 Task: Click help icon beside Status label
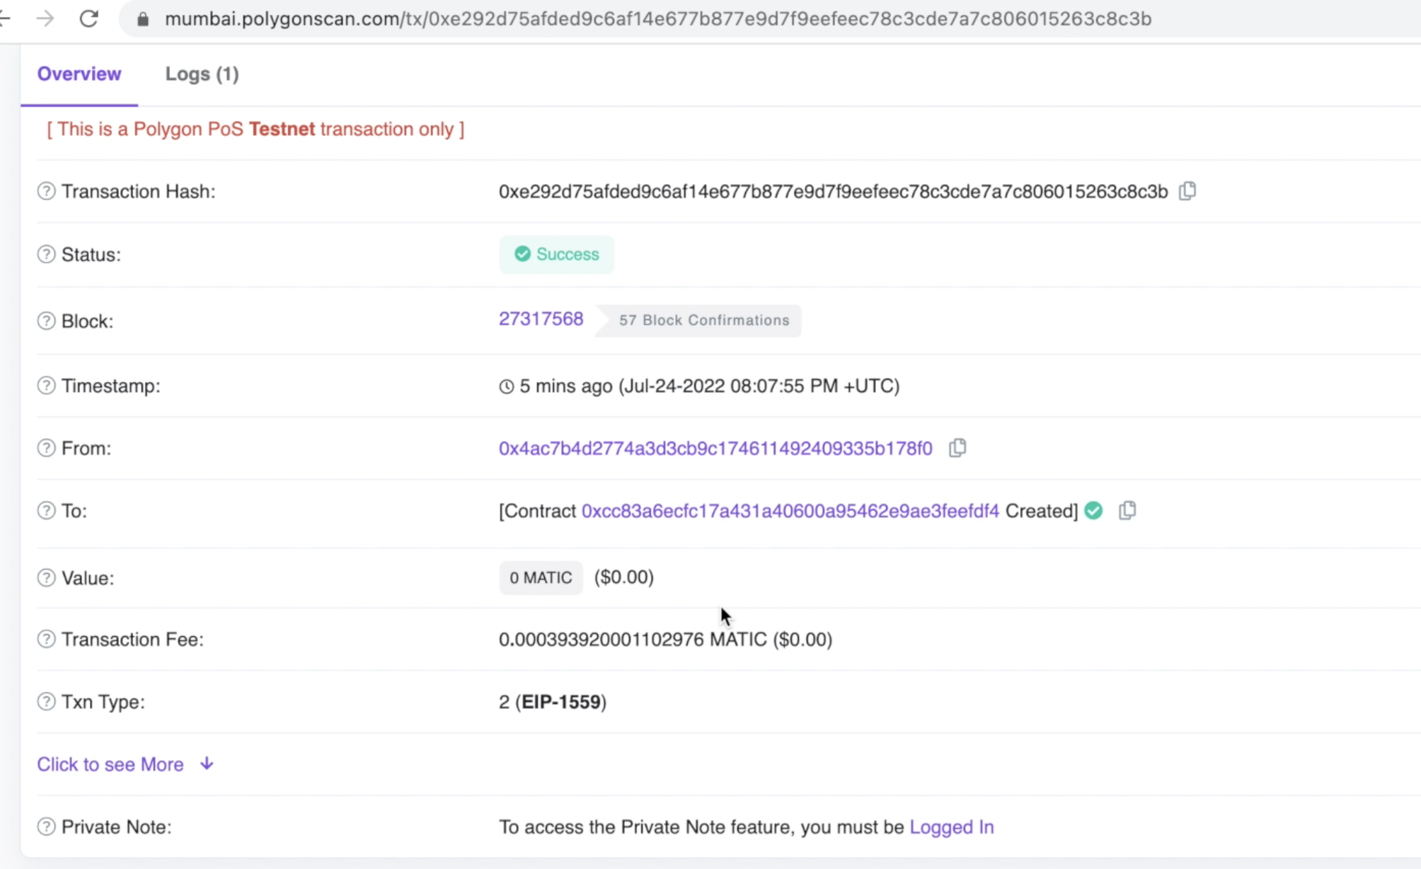pyautogui.click(x=46, y=254)
